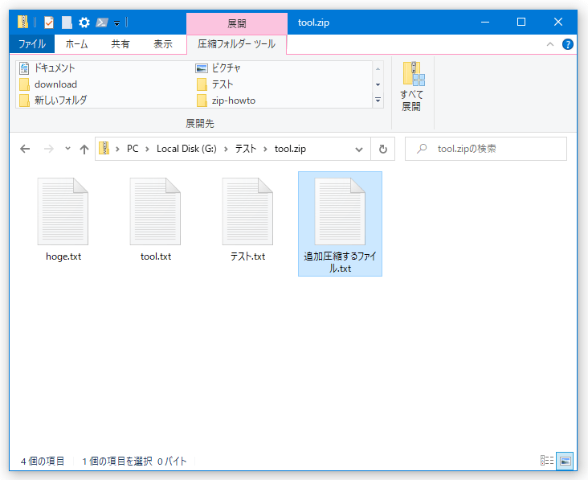588x480 pixels.
Task: Select the hoge.txt file icon
Action: pos(63,211)
